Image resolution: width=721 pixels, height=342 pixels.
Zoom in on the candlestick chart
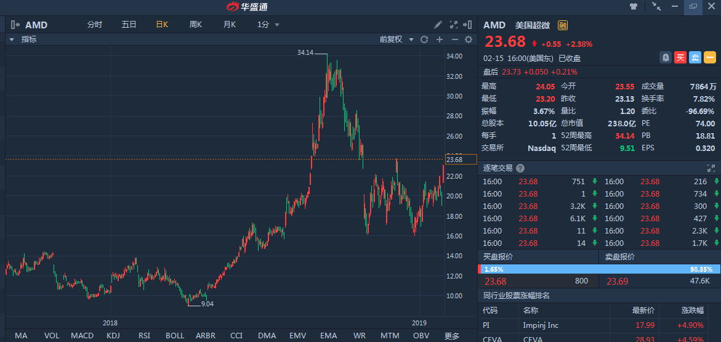click(x=440, y=39)
